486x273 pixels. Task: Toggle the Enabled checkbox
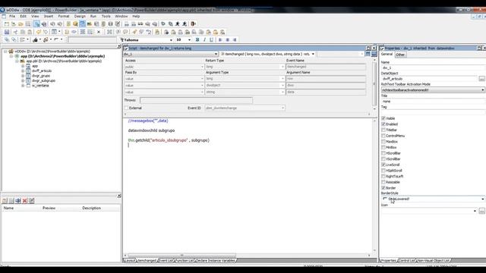pos(383,124)
